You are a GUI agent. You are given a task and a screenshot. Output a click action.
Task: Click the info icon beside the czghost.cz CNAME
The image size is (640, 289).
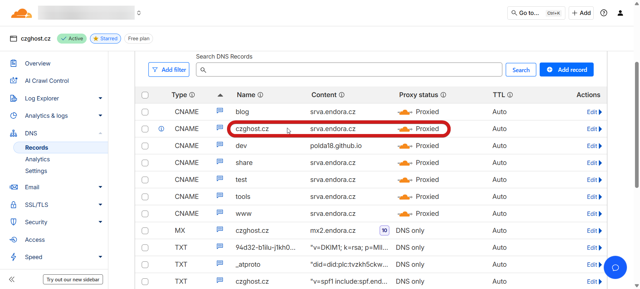pos(161,129)
